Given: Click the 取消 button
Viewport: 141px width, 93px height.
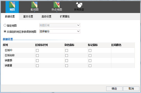Looking at the screenshot, I should [x=131, y=89].
